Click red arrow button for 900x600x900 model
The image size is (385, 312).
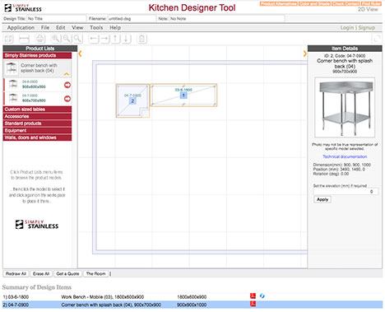[67, 85]
